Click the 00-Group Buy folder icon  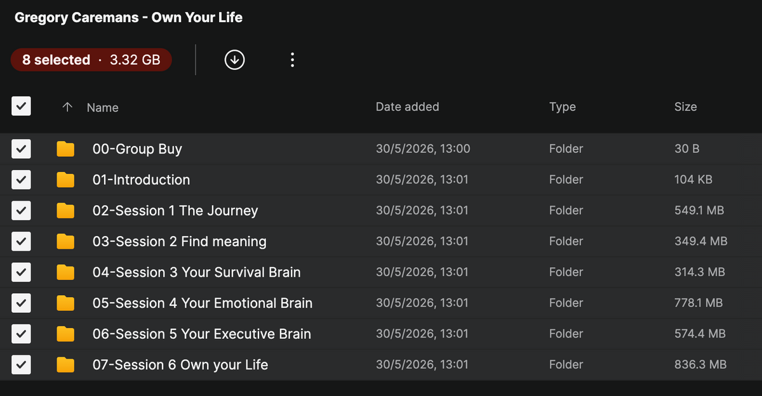click(x=65, y=149)
